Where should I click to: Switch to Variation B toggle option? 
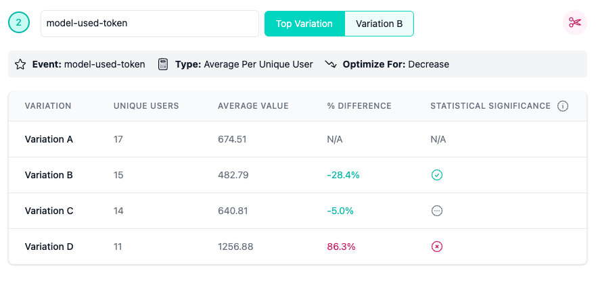(x=379, y=24)
